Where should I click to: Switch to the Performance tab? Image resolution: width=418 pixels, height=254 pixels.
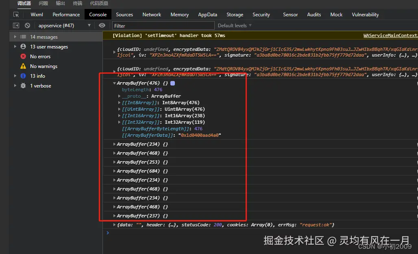[66, 15]
